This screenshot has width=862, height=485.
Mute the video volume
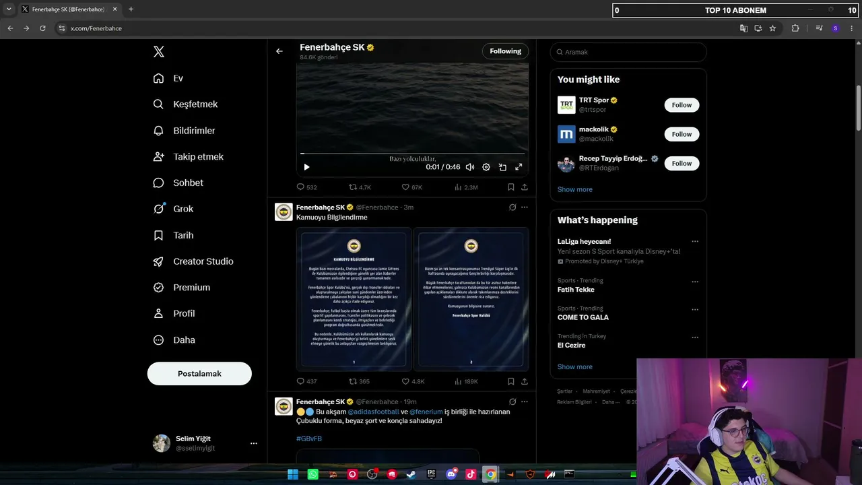click(470, 167)
